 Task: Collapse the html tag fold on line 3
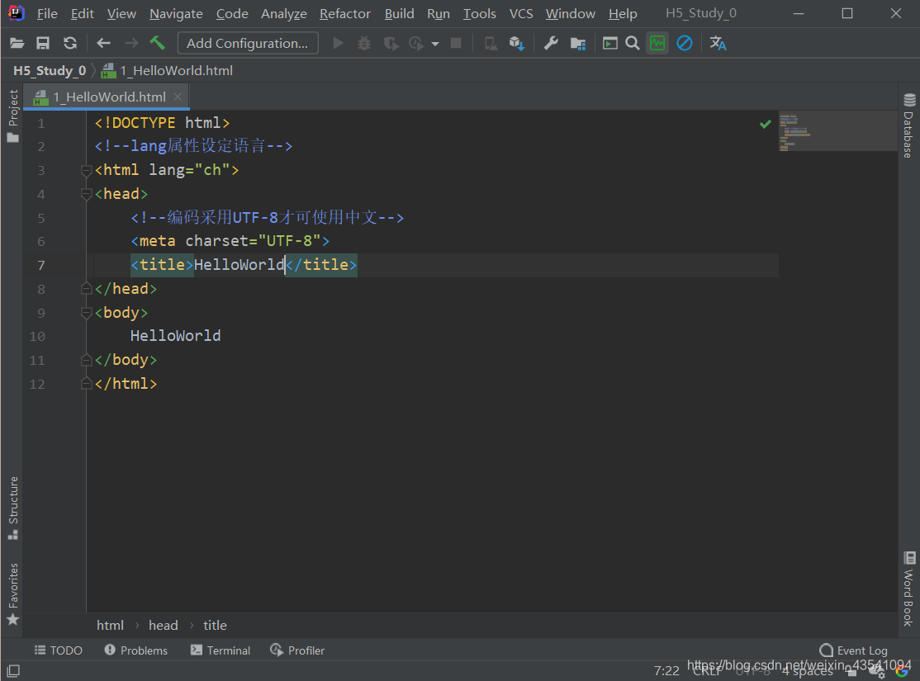tap(86, 171)
